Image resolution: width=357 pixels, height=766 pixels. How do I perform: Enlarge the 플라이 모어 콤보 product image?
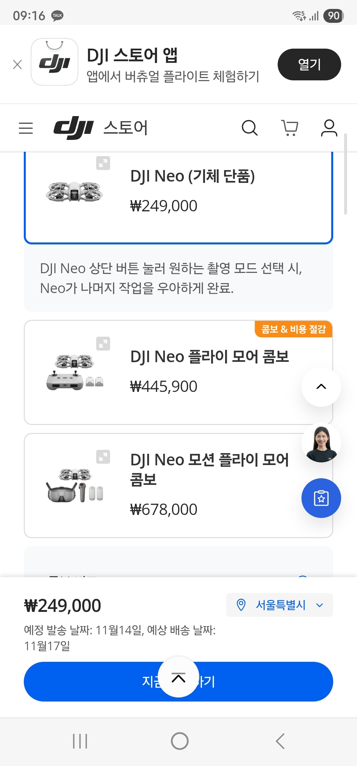(103, 344)
